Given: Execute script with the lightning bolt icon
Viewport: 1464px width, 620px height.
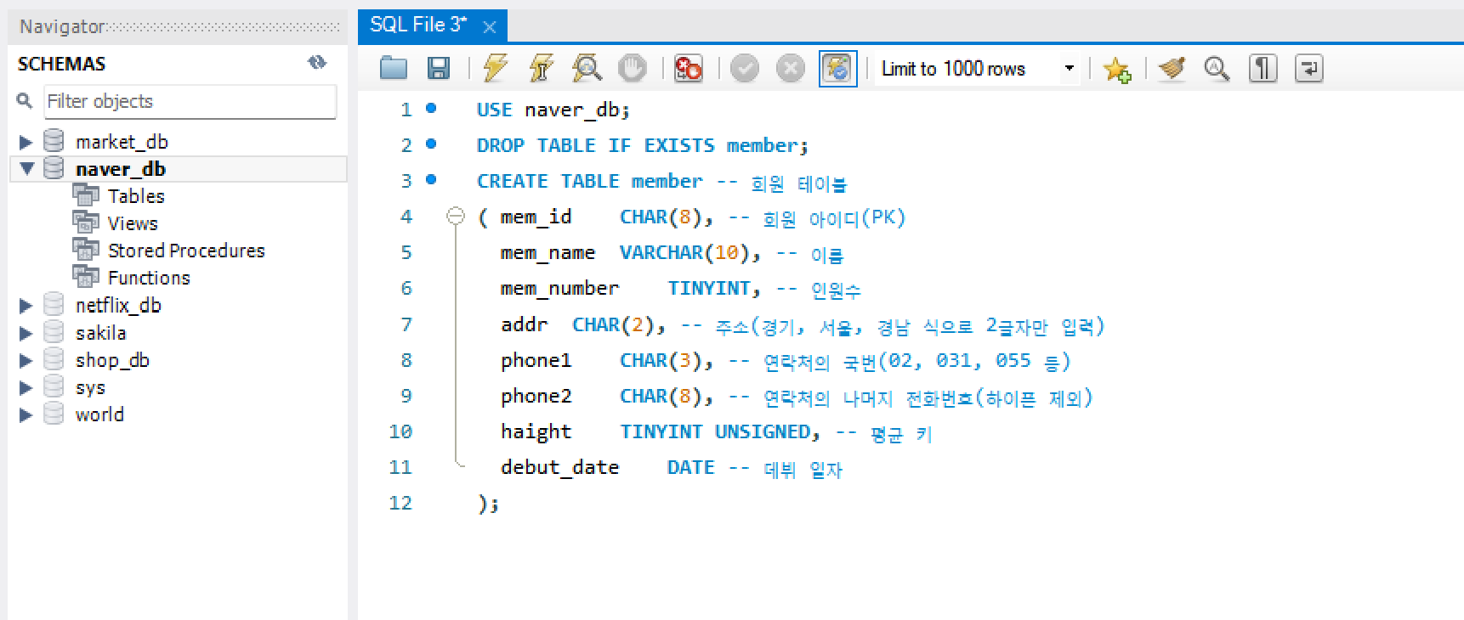Looking at the screenshot, I should click(x=495, y=68).
